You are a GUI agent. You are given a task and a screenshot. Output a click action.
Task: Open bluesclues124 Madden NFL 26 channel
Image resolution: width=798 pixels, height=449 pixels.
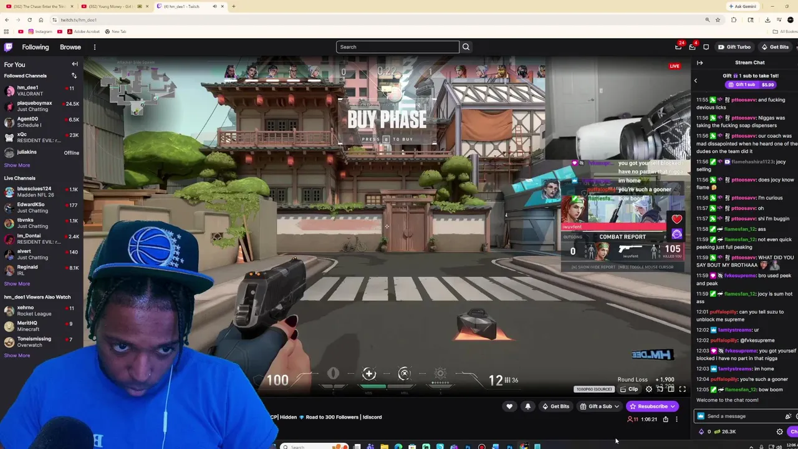41,191
